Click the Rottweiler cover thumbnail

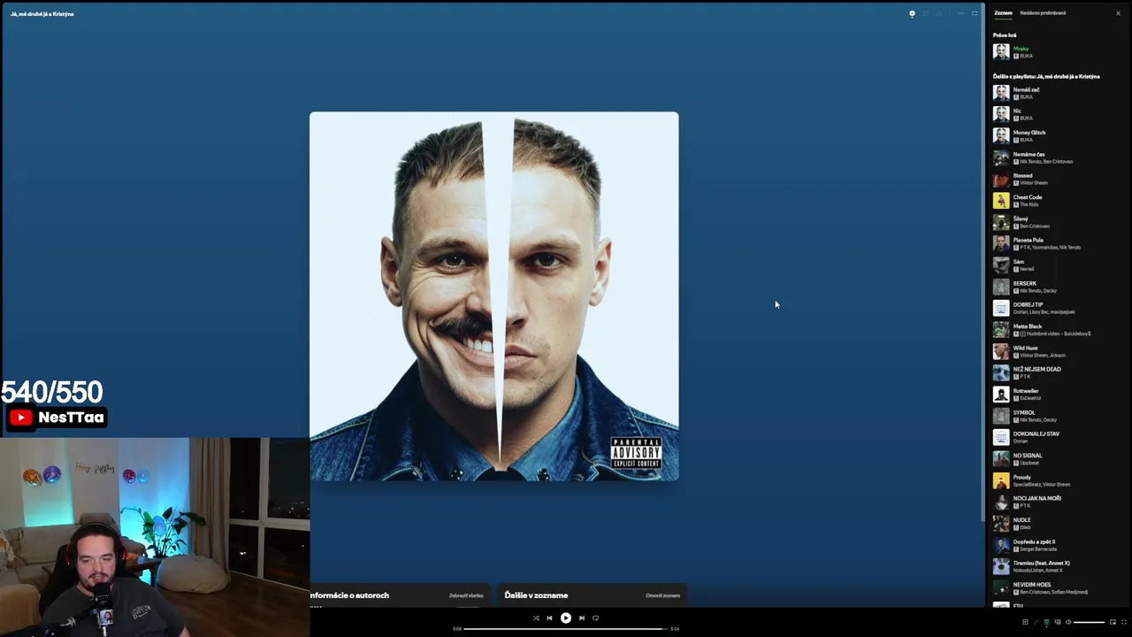(x=1001, y=395)
